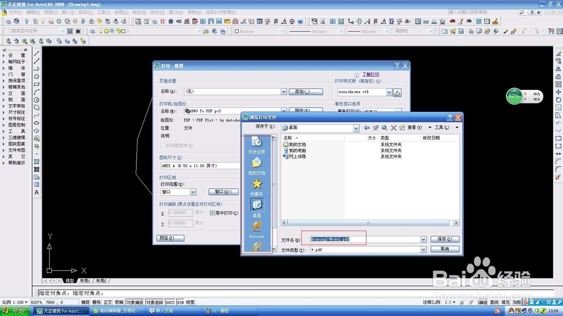This screenshot has width=563, height=316.
Task: Select the Polygon draw tool
Action: tap(37, 76)
